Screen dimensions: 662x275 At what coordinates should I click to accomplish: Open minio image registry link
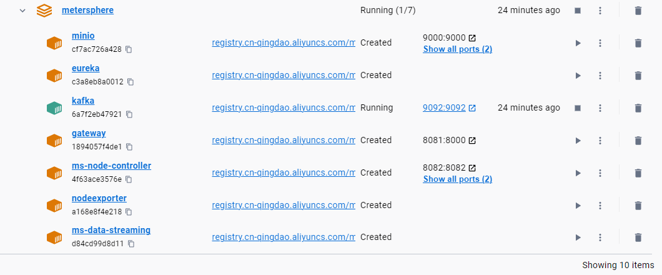tap(284, 42)
